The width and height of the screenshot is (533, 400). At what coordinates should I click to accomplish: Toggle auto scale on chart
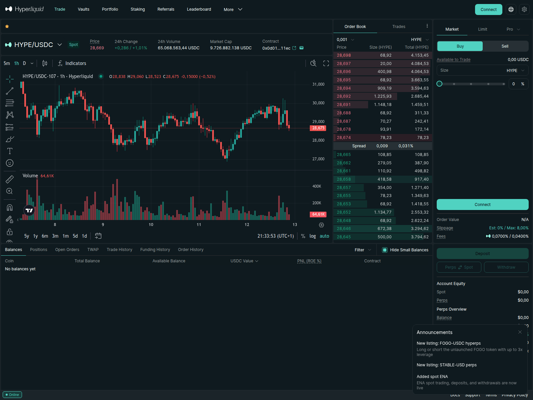324,236
